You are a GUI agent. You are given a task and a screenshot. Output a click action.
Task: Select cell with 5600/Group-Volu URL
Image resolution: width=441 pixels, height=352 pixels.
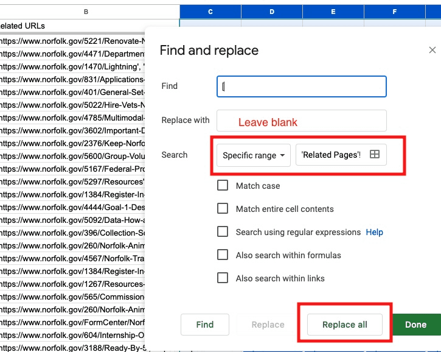72,157
